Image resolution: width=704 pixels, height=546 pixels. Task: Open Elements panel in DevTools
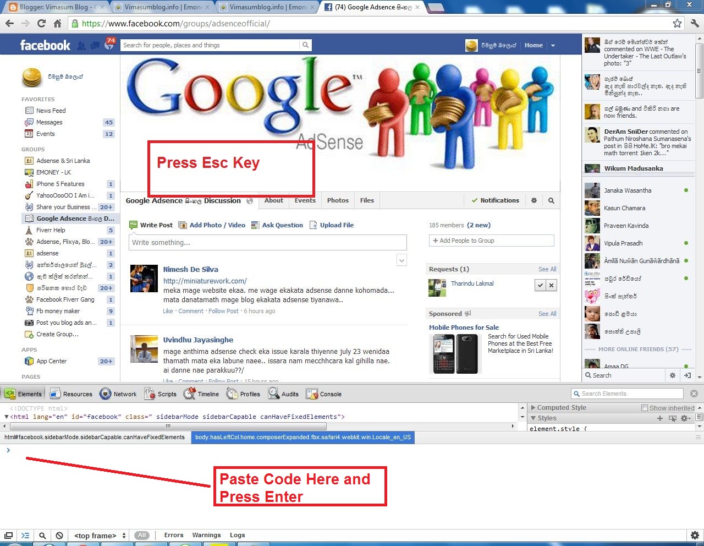click(23, 394)
